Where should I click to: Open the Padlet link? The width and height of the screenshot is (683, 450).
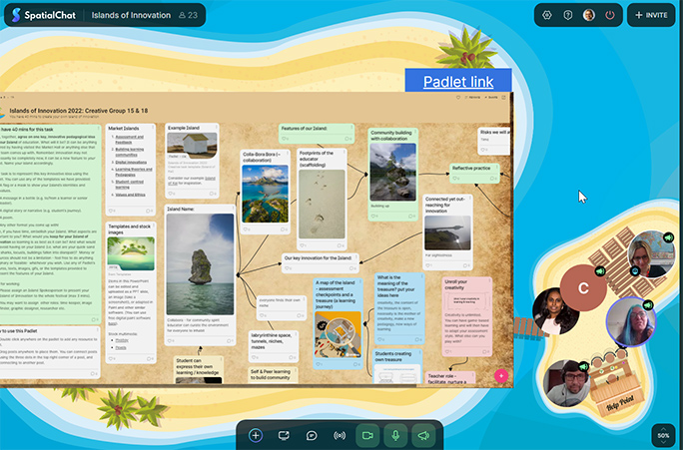coord(458,82)
